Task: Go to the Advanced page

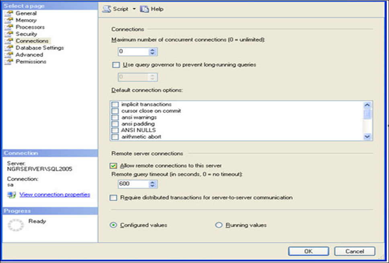Action: [x=29, y=55]
